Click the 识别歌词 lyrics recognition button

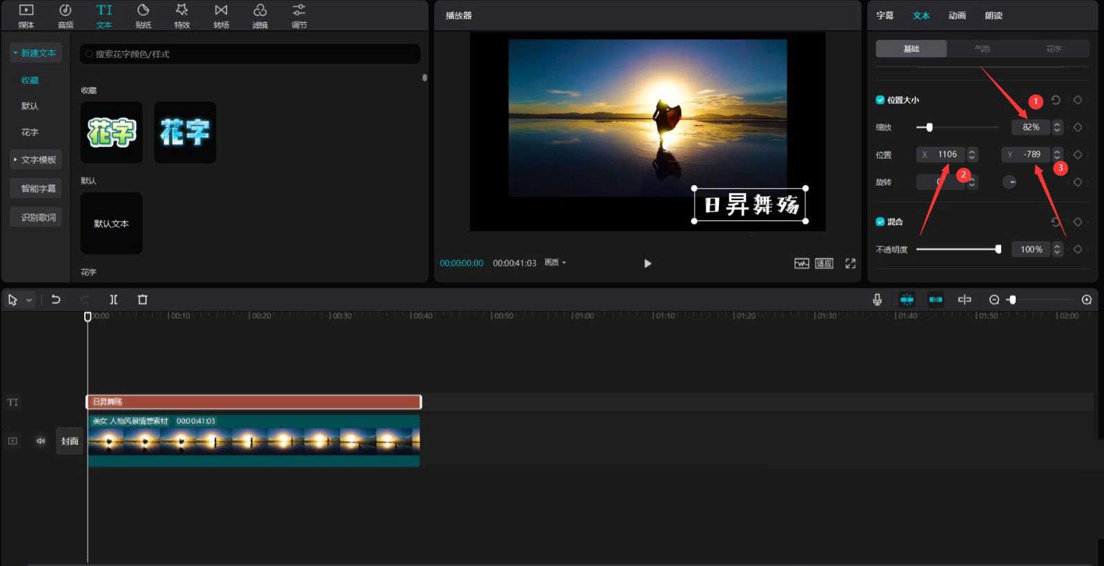(x=37, y=217)
